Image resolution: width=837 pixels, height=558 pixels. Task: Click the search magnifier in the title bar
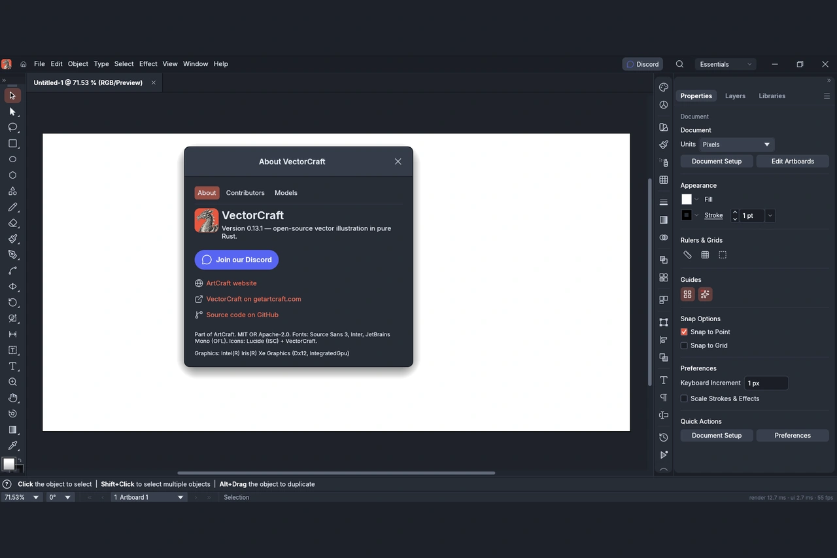679,64
